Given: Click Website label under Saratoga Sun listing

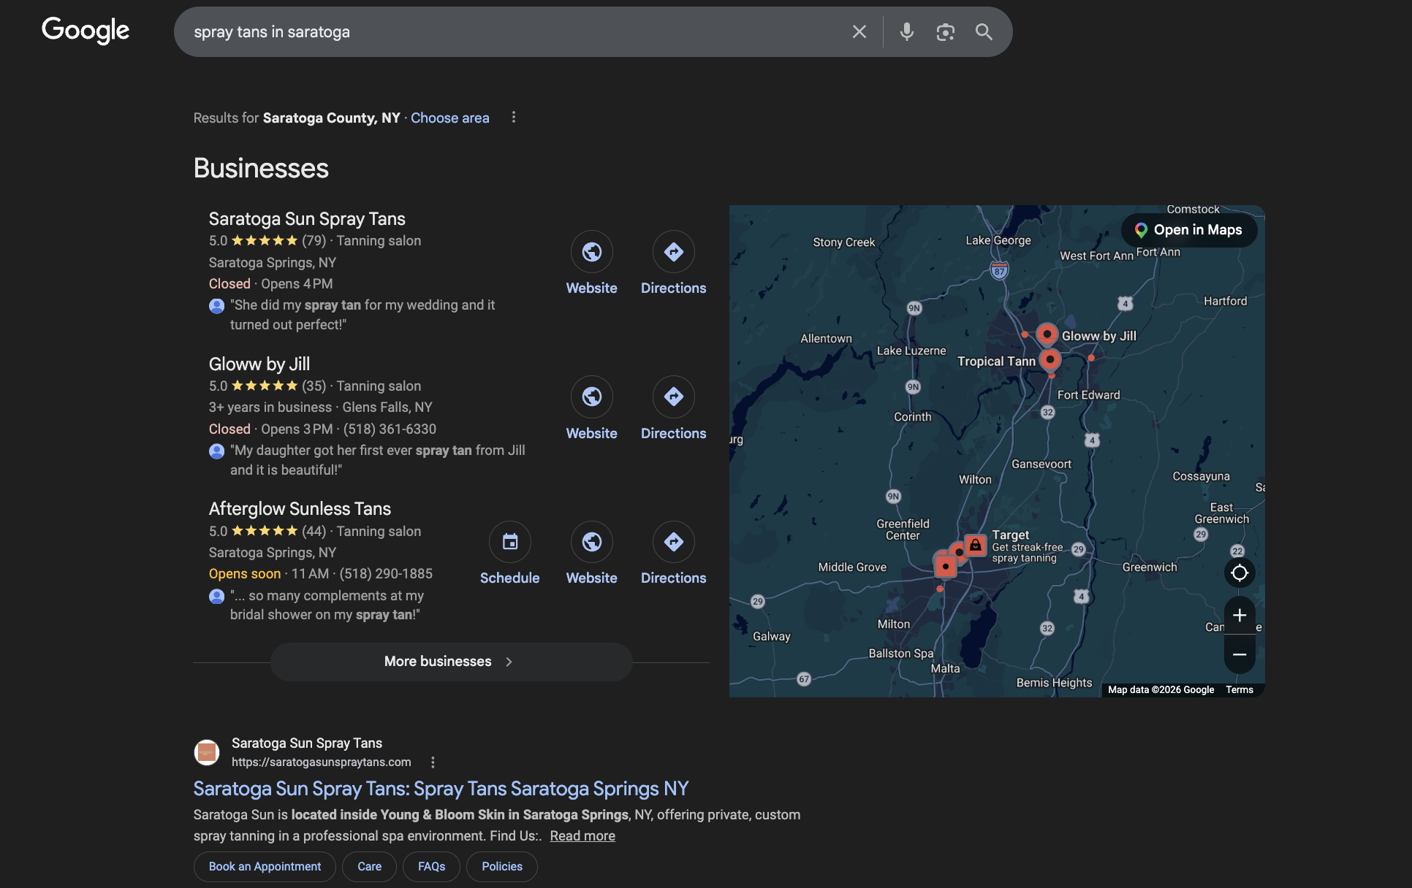Looking at the screenshot, I should (592, 288).
